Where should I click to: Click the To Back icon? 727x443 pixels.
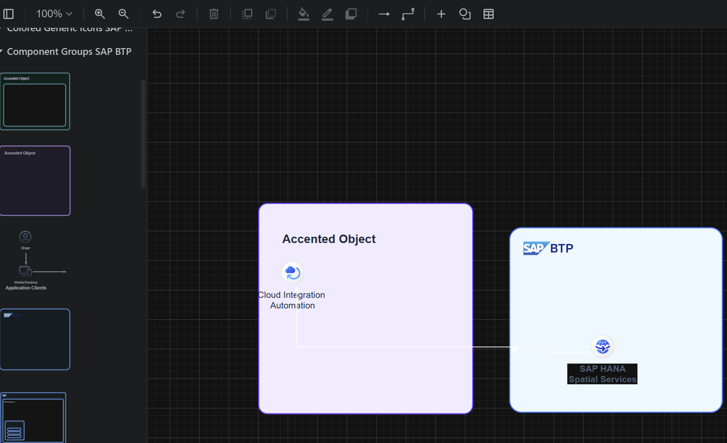pyautogui.click(x=271, y=14)
